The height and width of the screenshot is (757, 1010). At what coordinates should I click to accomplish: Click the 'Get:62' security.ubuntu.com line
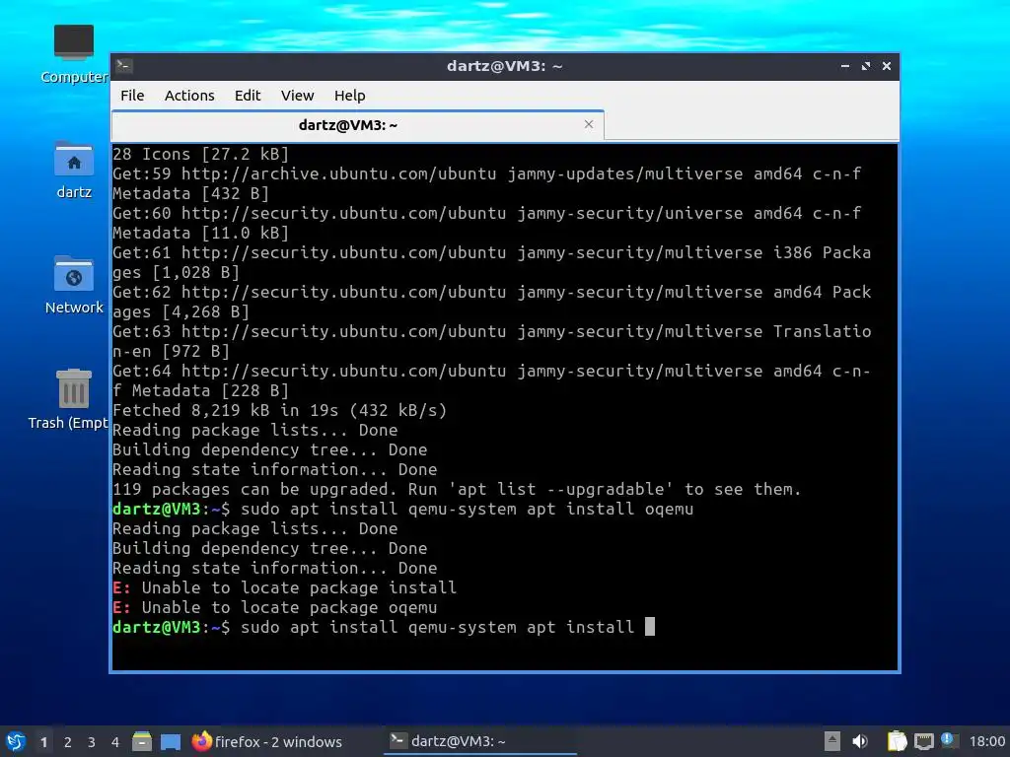(492, 292)
